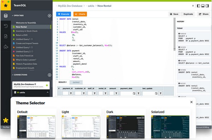Open the New Rental tab

pos(31,27)
